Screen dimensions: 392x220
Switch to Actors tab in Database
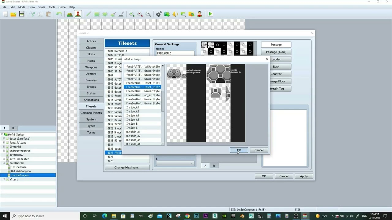(x=91, y=41)
